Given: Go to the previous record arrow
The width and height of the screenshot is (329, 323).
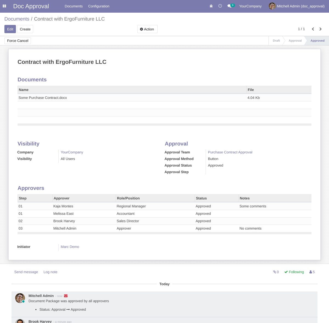Looking at the screenshot, I should pos(313,29).
